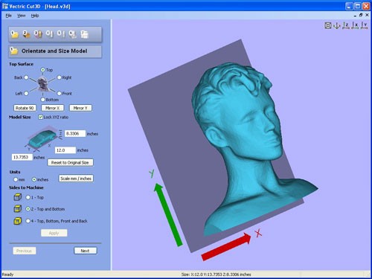Toggle the Lock XYZ ratio checkbox
This screenshot has height=279, width=372.
coord(41,117)
